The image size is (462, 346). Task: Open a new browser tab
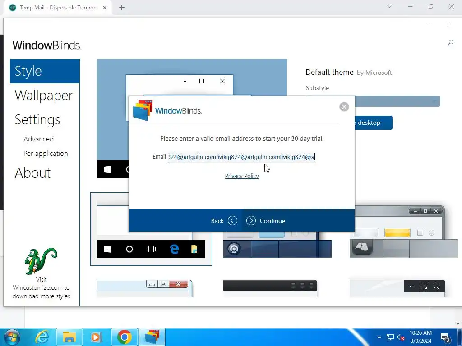pos(122,8)
